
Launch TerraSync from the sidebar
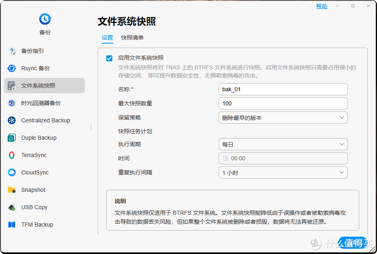34,155
